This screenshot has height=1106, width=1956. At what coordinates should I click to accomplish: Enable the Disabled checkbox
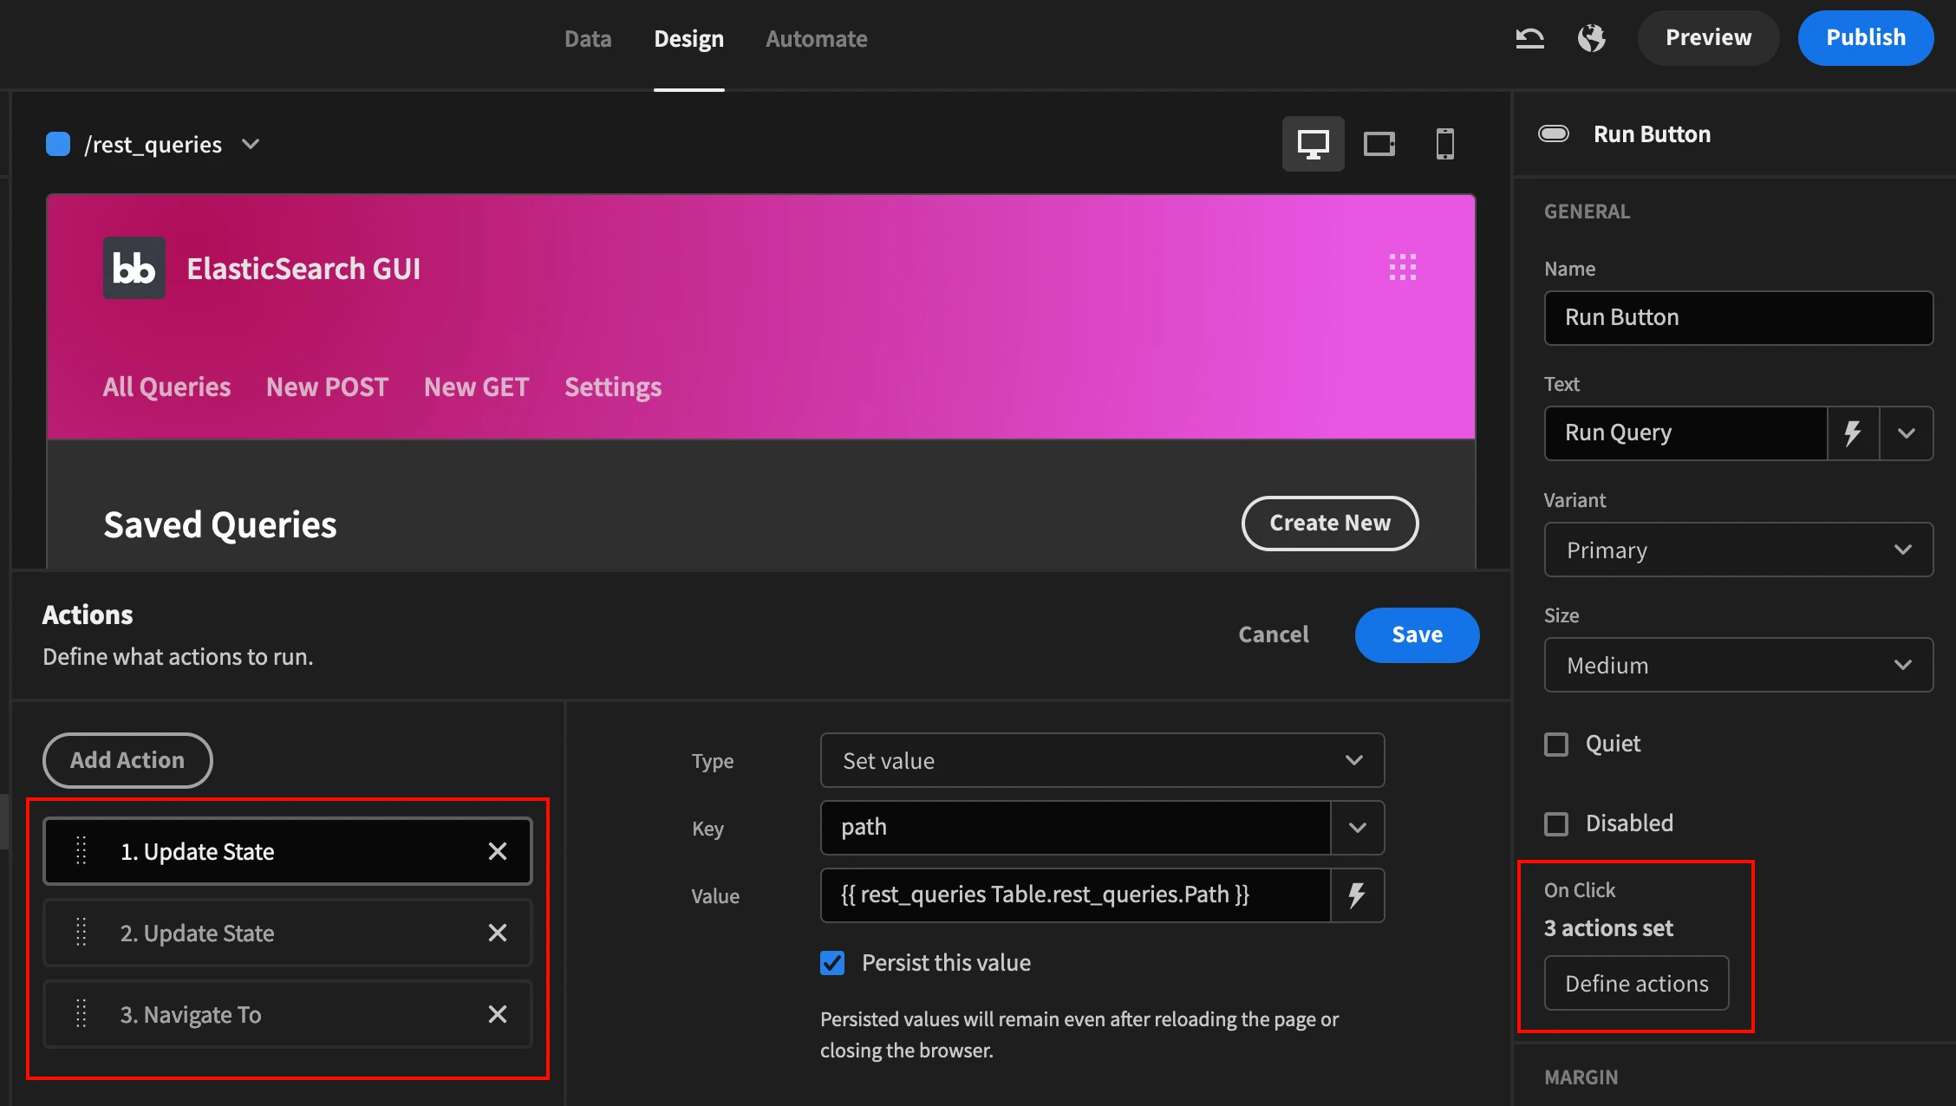tap(1556, 823)
